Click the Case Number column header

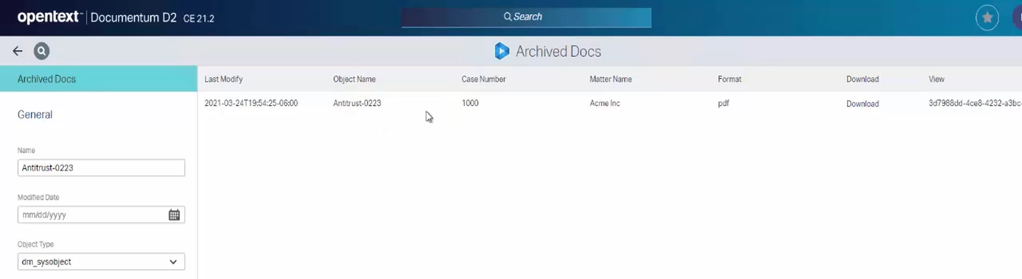click(483, 79)
